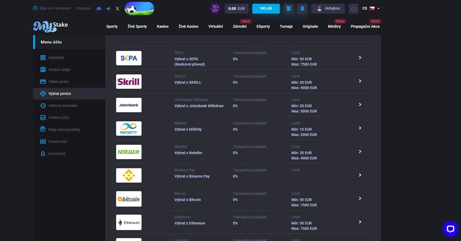Expand the SEPA withdrawal row arrow
This screenshot has height=241, width=461.
click(360, 58)
